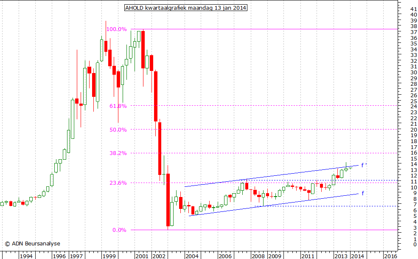This screenshot has width=418, height=259.
Task: Select the 61.8% Fibonacci label
Action: pos(118,106)
